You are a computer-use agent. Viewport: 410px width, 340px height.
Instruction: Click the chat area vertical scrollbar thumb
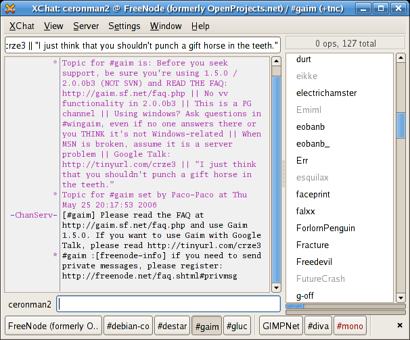(x=276, y=180)
